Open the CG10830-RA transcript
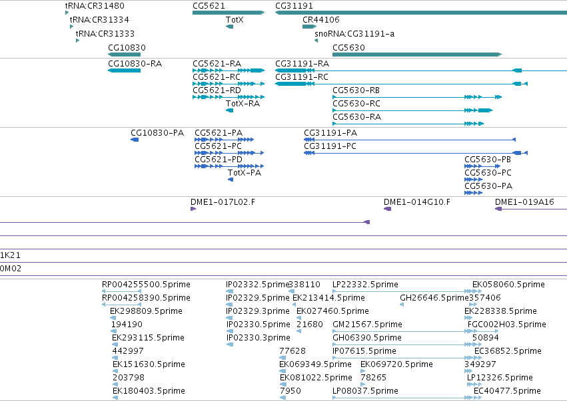The width and height of the screenshot is (567, 401). pyautogui.click(x=124, y=70)
